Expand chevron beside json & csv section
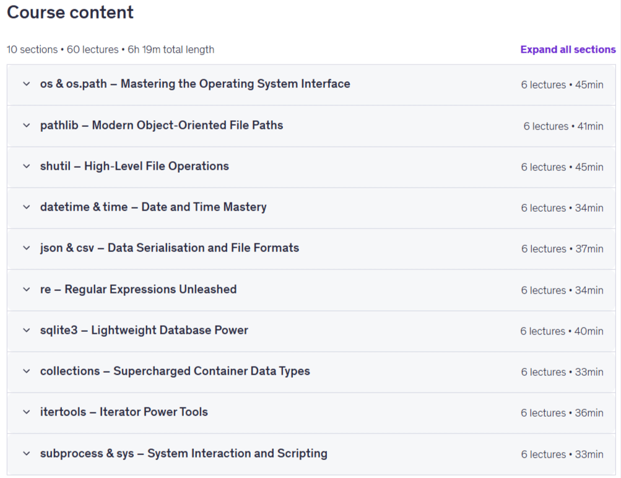Viewport: 621px width, 478px height. click(x=27, y=248)
